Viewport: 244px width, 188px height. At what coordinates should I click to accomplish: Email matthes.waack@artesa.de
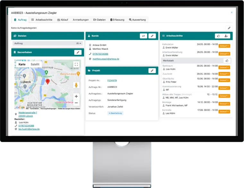click(x=106, y=59)
